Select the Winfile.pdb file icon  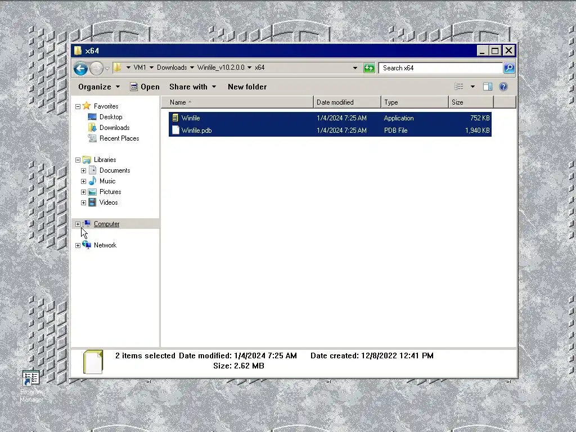tap(175, 130)
